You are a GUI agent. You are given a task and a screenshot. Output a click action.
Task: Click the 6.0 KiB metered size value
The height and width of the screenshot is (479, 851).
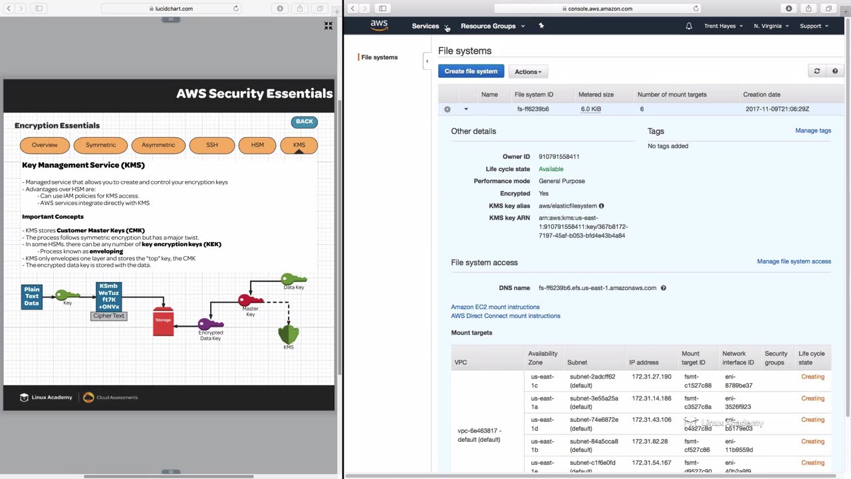tap(591, 109)
